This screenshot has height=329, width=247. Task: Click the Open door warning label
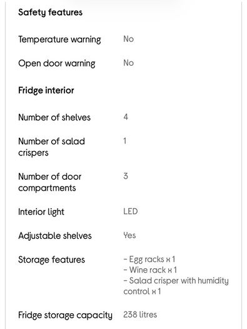(x=57, y=63)
